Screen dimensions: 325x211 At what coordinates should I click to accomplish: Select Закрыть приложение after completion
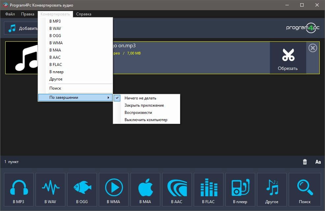click(147, 105)
